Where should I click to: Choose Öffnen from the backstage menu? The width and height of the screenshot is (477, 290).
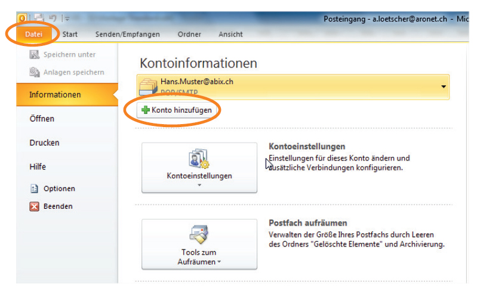click(x=42, y=119)
